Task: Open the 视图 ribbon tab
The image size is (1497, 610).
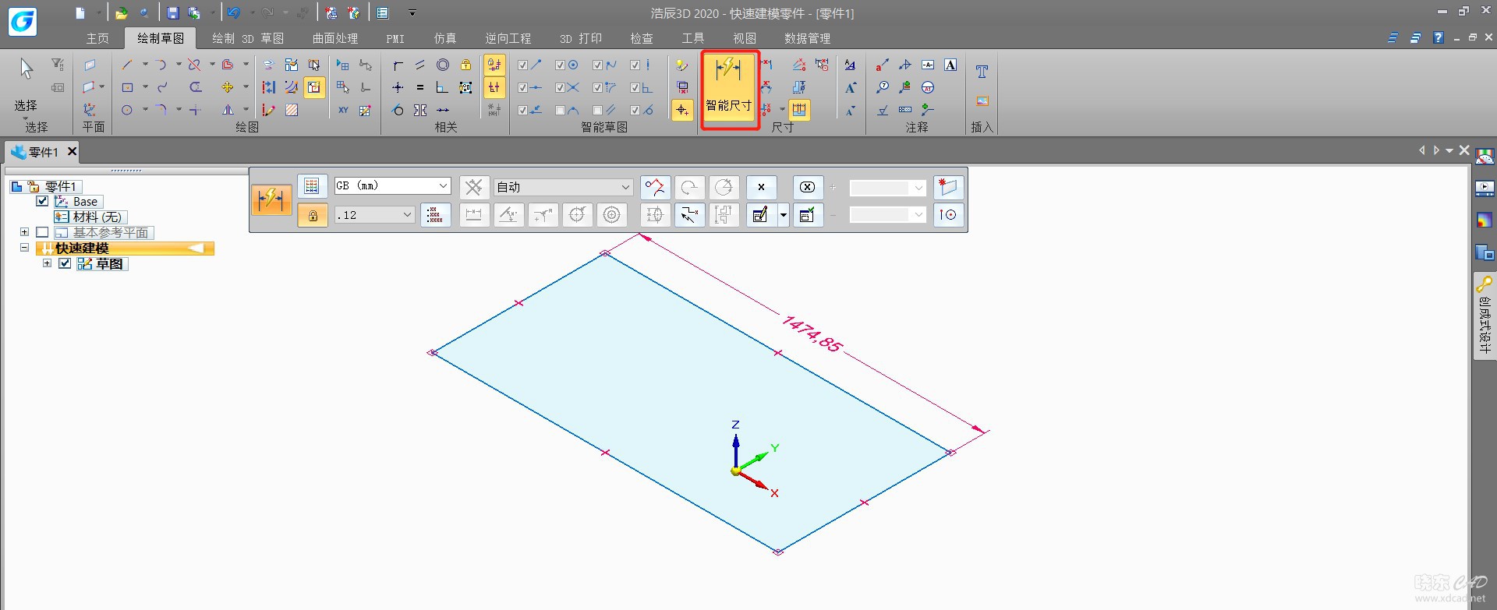Action: tap(744, 38)
